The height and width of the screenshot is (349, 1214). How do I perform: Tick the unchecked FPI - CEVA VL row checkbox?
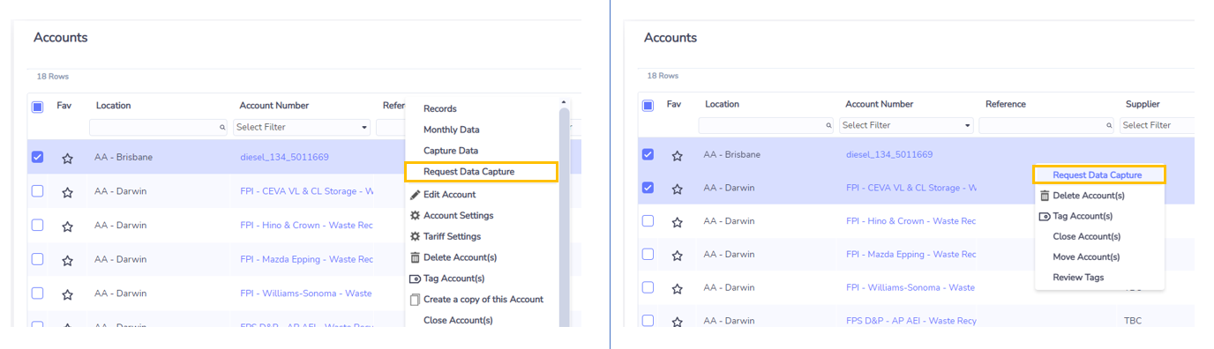coord(37,191)
